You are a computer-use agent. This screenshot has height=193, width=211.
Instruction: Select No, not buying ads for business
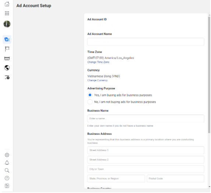[x=90, y=102]
